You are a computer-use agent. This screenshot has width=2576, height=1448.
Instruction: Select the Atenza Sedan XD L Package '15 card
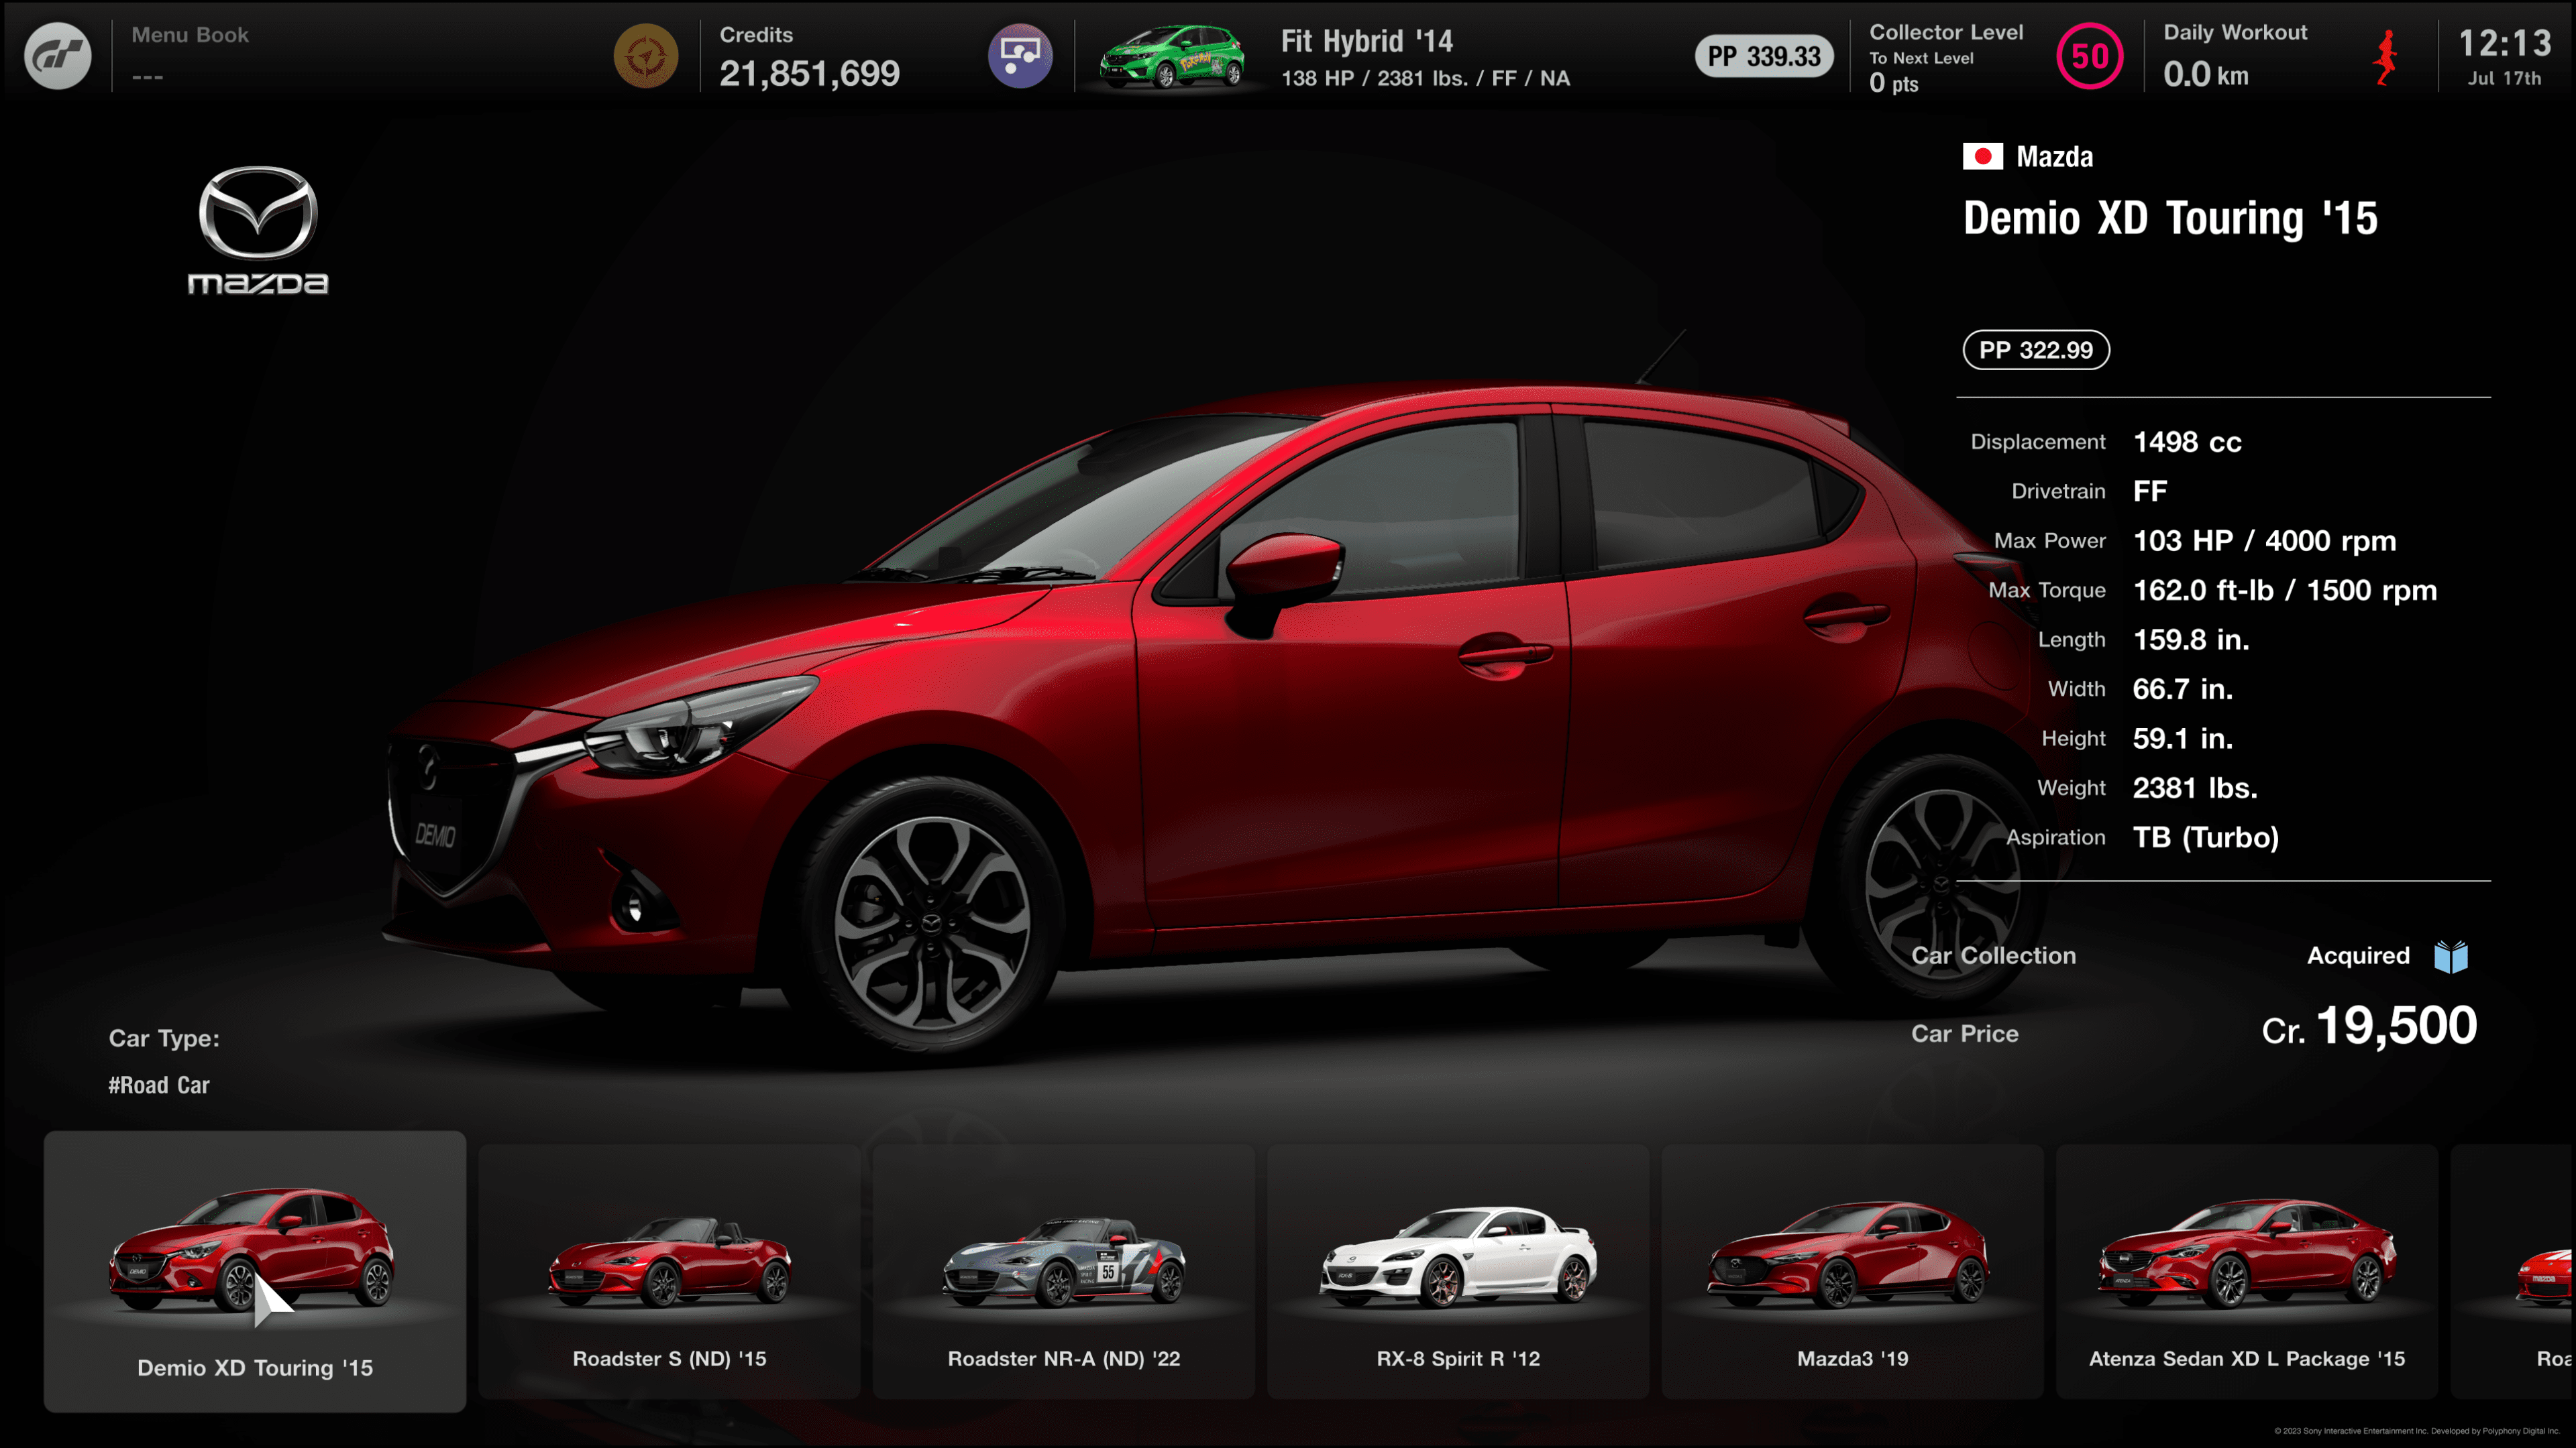point(2247,1271)
